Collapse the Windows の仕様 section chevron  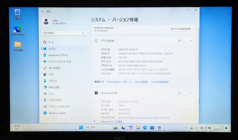pyautogui.click(x=191, y=93)
